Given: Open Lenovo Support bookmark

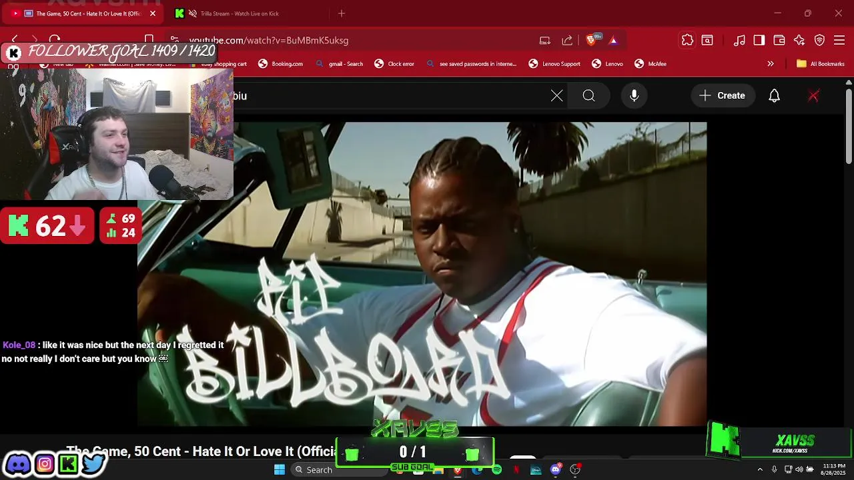Looking at the screenshot, I should point(554,64).
